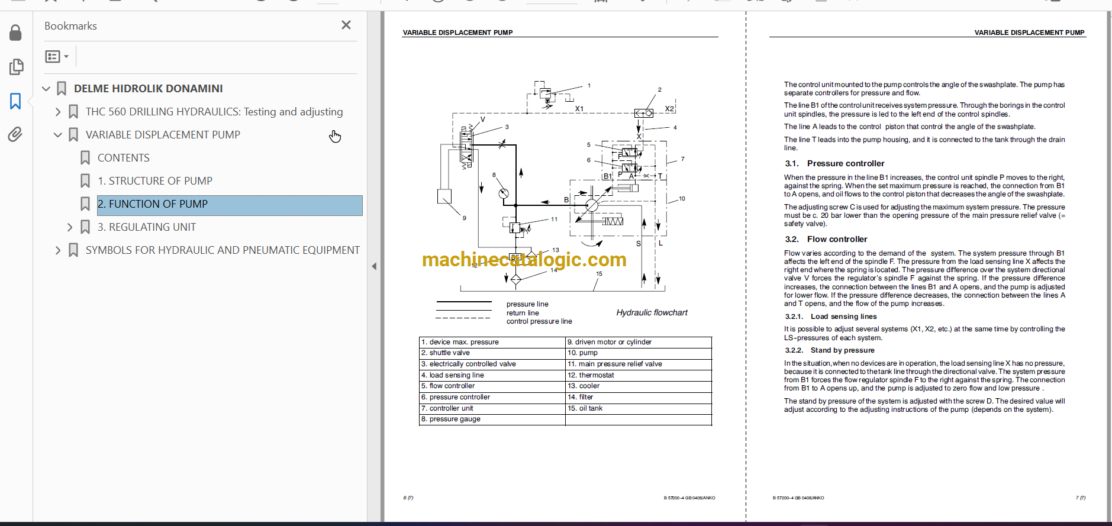Collapse the VARIABLE DISPLACEMENT PUMP bookmark
Image resolution: width=1112 pixels, height=526 pixels.
[x=58, y=135]
